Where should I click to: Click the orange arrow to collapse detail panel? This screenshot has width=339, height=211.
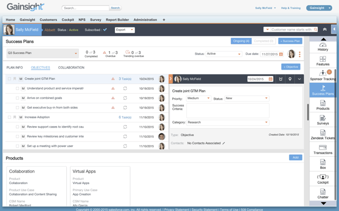click(x=171, y=79)
